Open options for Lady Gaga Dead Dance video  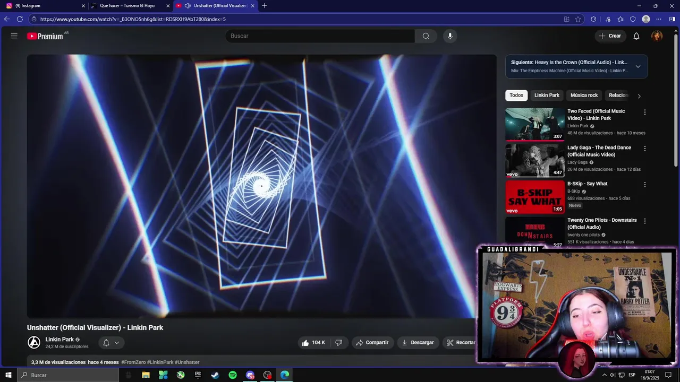click(x=645, y=149)
